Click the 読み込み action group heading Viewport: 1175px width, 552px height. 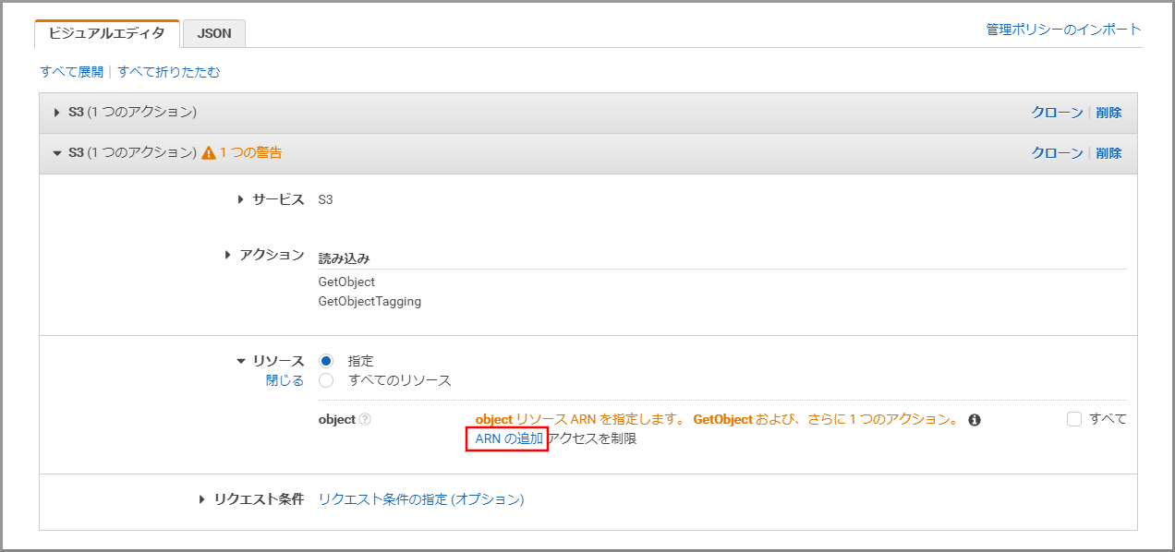[345, 258]
